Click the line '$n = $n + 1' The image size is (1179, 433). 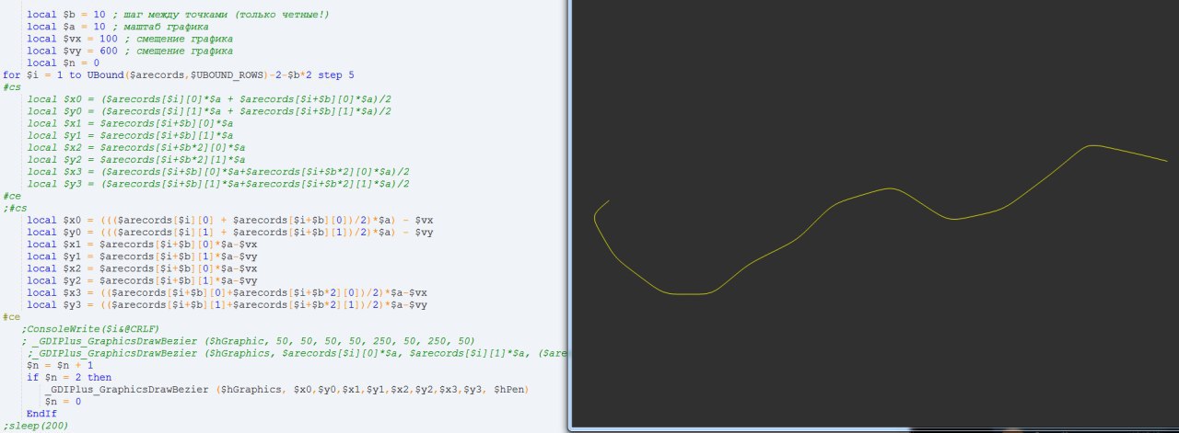point(58,365)
